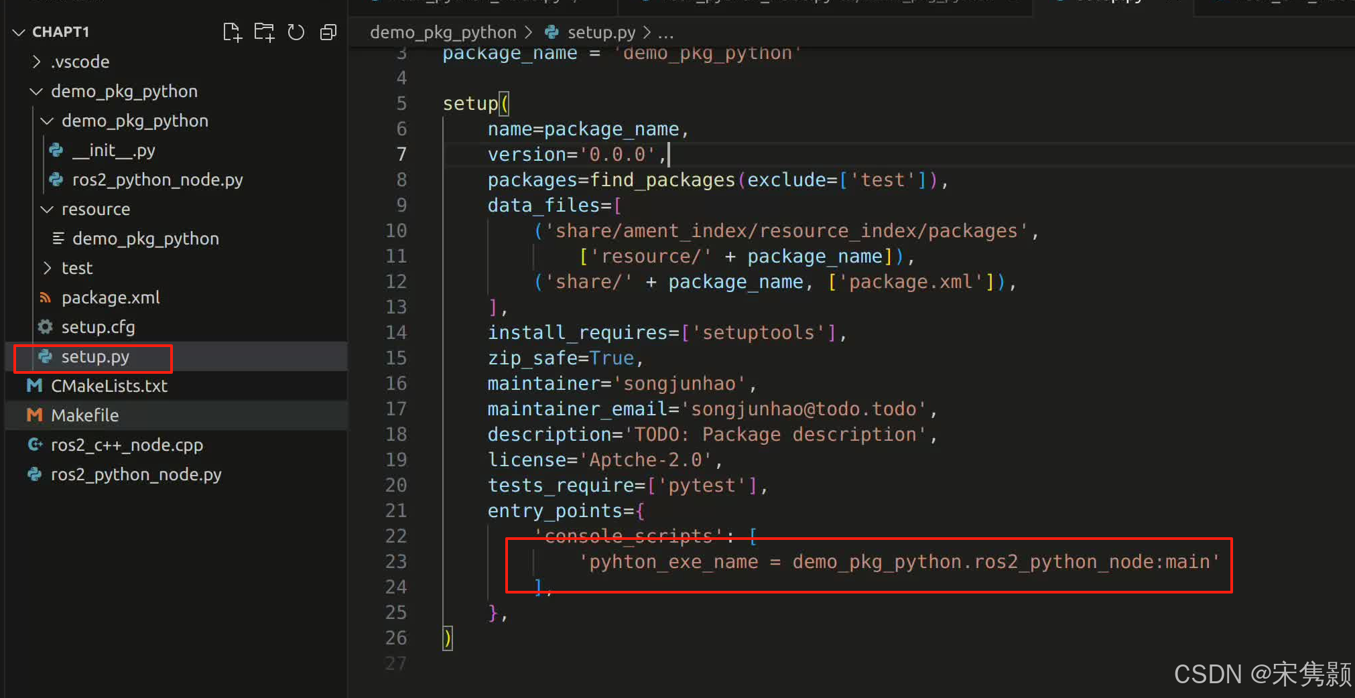Click on zip_safe=True text
Image resolution: width=1355 pixels, height=698 pixels.
coord(561,358)
